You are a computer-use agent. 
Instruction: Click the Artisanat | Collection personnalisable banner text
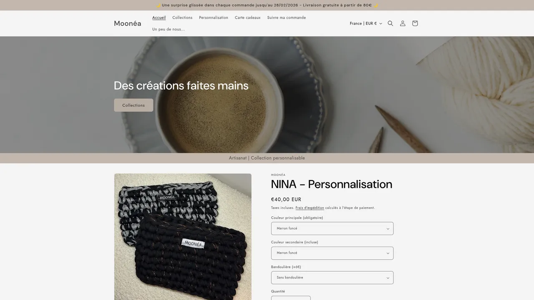pos(267,158)
